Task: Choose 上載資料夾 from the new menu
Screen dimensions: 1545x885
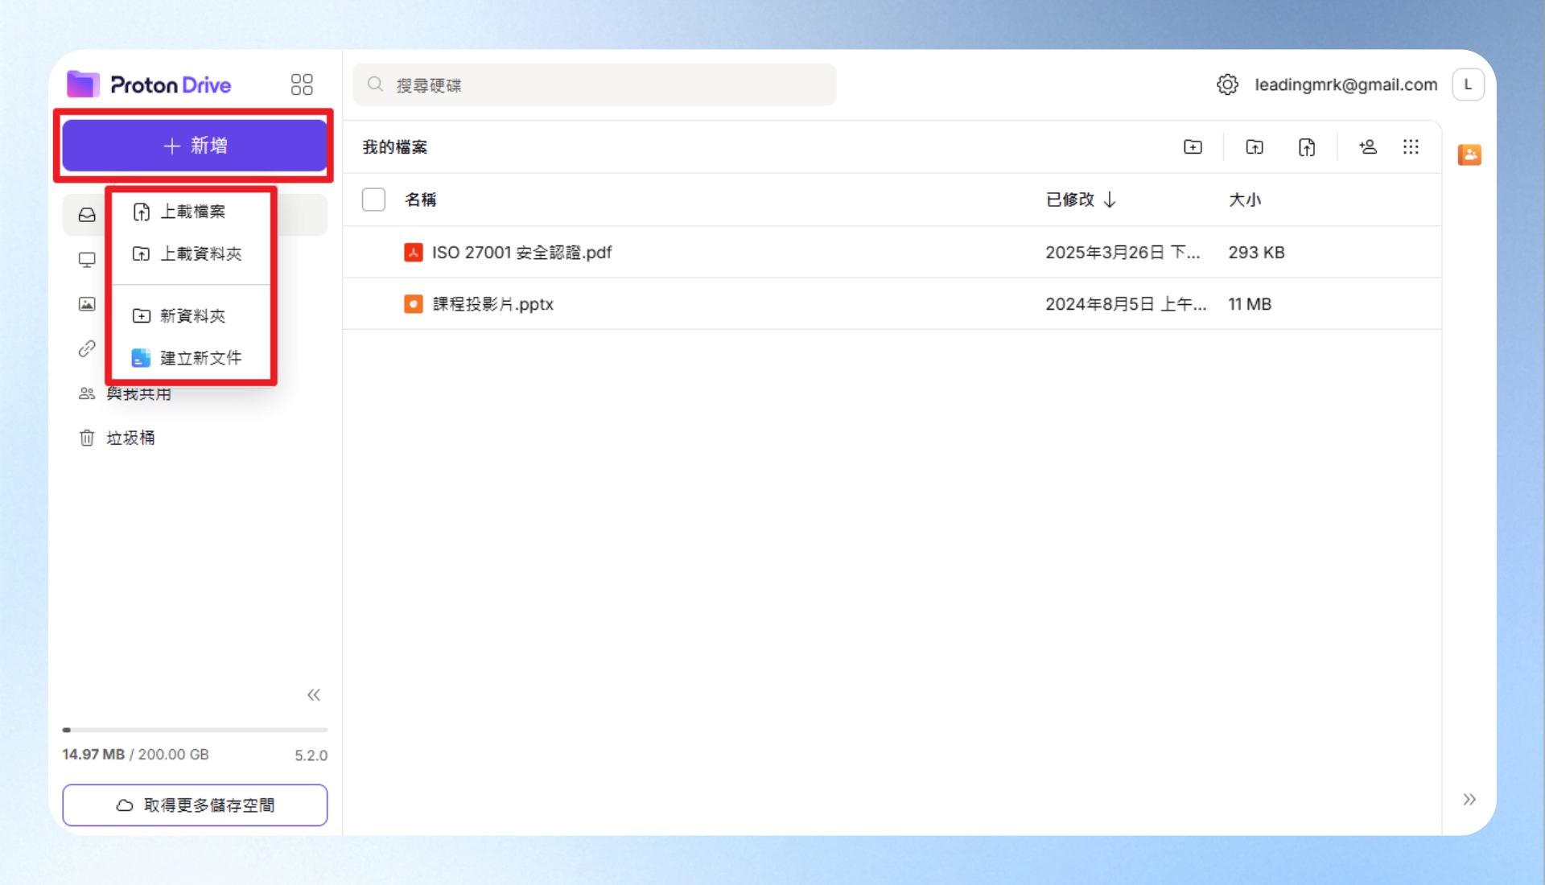Action: pyautogui.click(x=192, y=254)
